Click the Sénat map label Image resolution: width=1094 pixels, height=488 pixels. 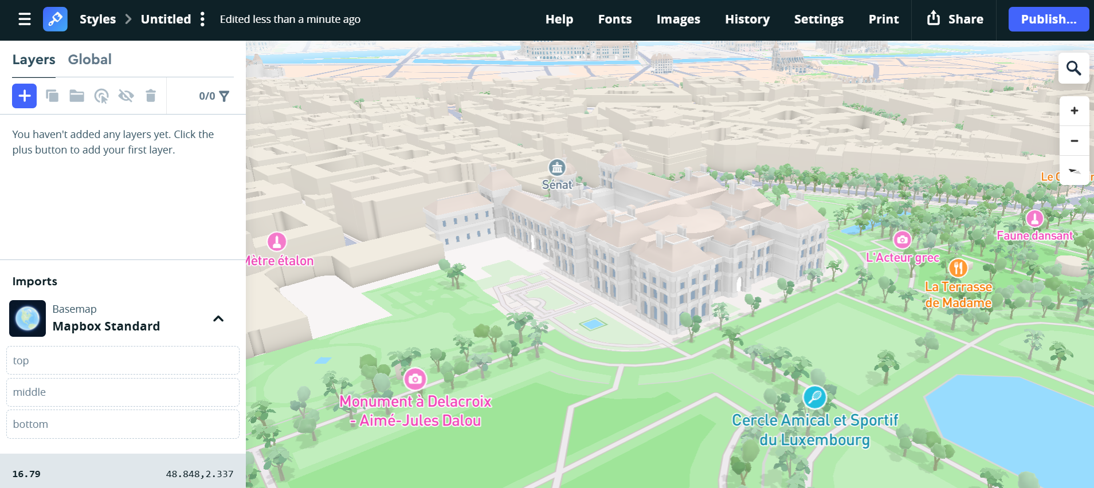[x=557, y=185]
